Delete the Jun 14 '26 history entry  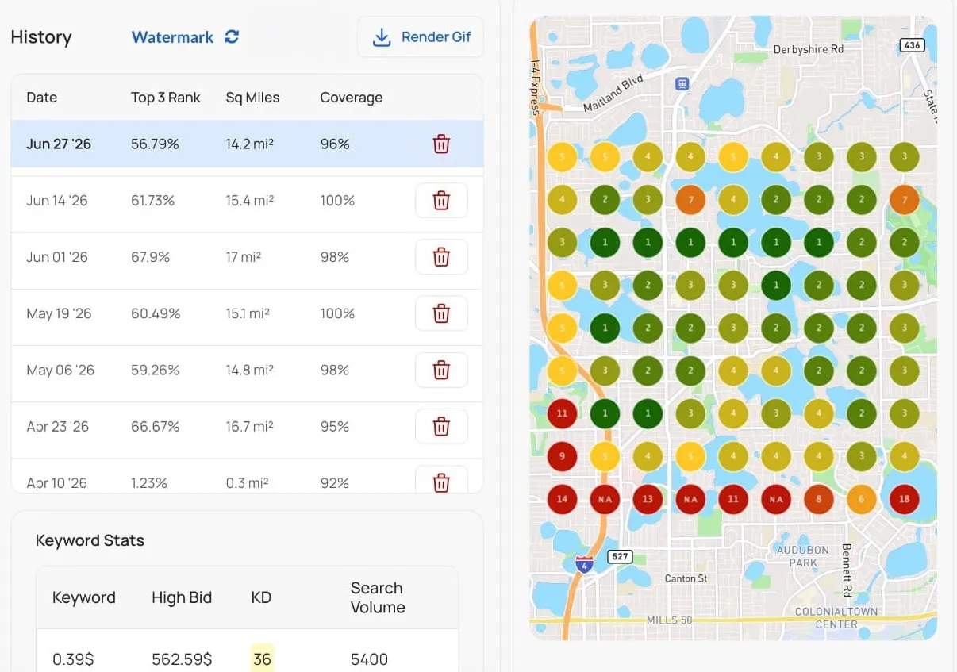point(441,200)
